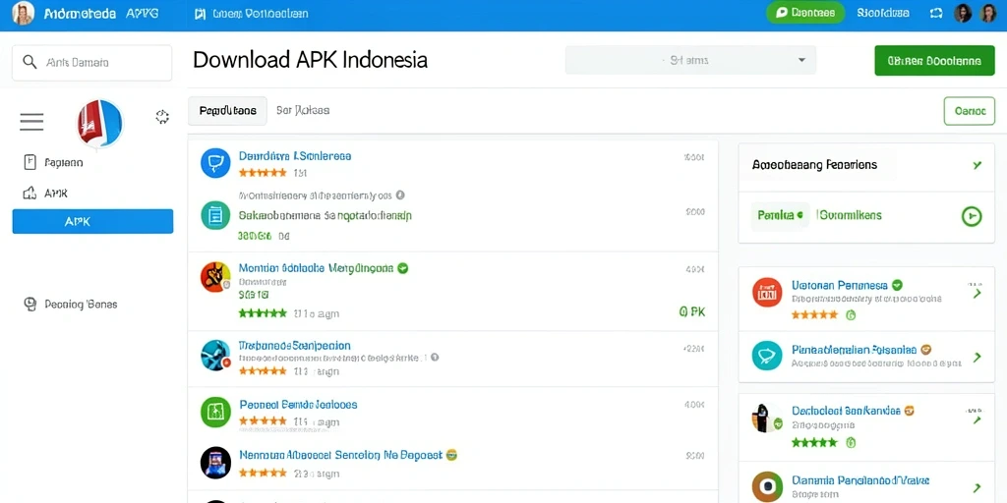Click the green PK label in the fox app row
The image size is (1007, 503).
(x=692, y=311)
